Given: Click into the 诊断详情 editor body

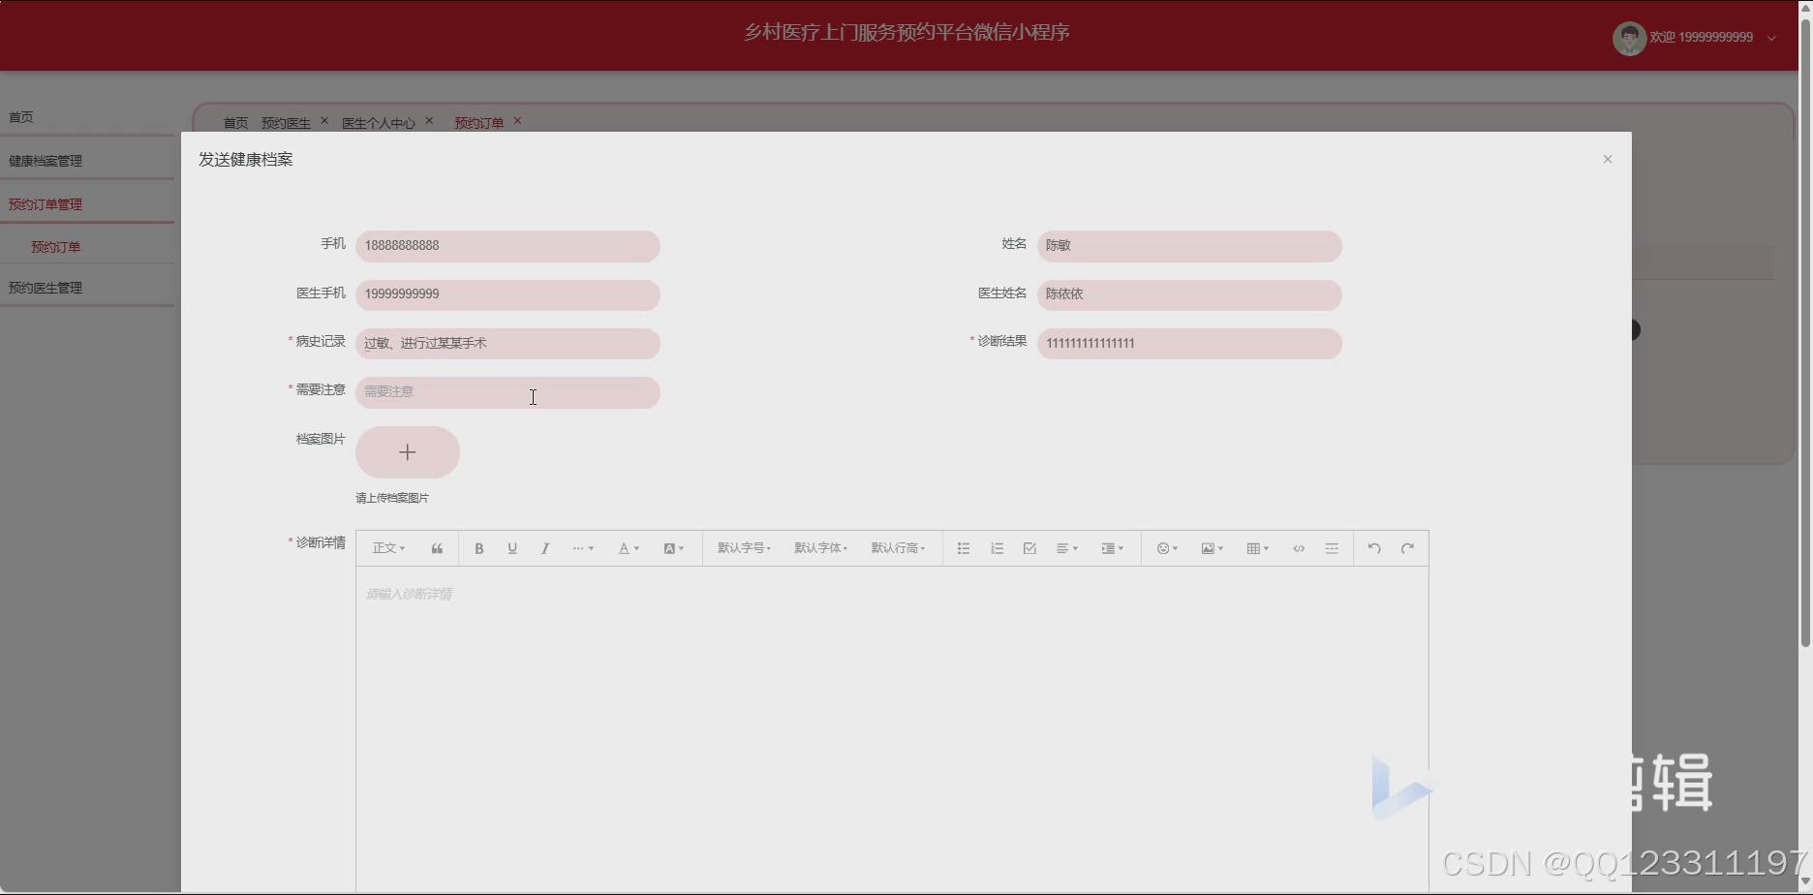Looking at the screenshot, I should [892, 728].
